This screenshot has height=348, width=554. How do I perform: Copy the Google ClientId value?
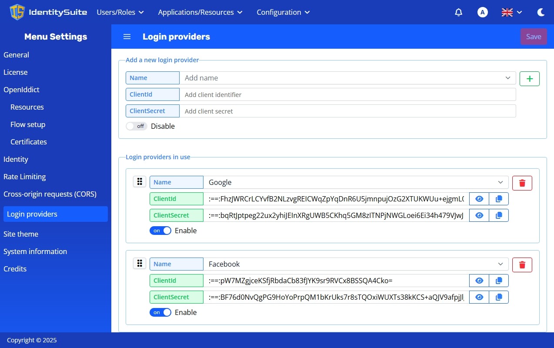499,199
